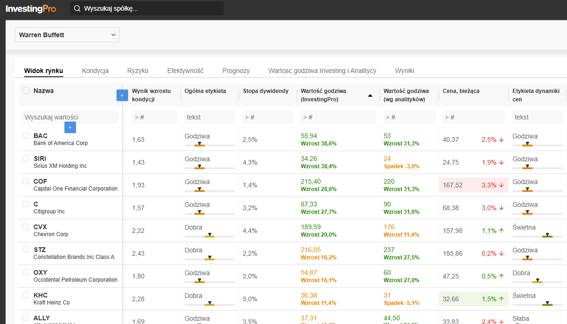This screenshot has width=567, height=324.
Task: Select the Constellation Brands row checkbox
Action: [26, 250]
